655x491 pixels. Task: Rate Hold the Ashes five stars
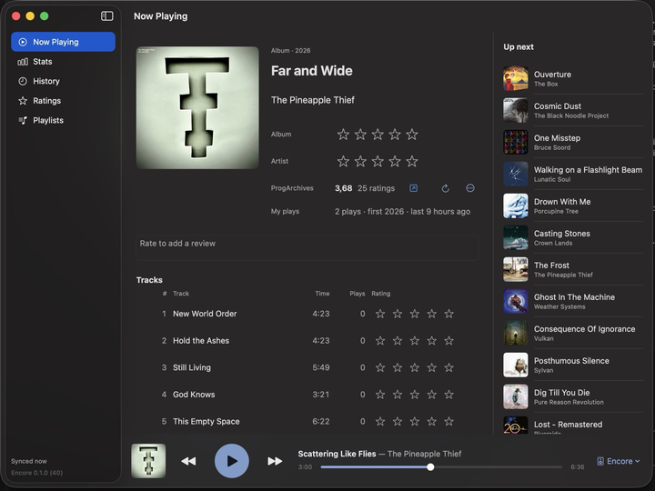pyautogui.click(x=448, y=341)
